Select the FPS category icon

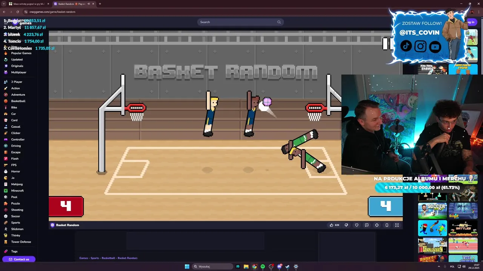point(6,165)
